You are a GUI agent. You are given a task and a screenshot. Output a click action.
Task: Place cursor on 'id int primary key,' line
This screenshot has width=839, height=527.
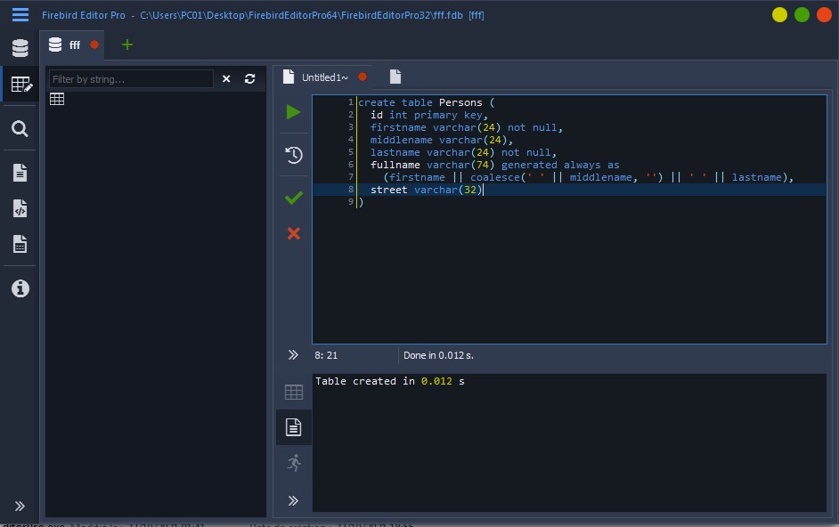tap(429, 115)
